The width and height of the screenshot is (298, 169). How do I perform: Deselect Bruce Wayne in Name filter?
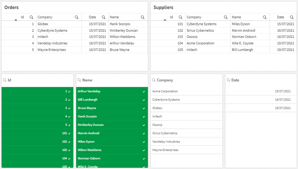tap(112, 108)
